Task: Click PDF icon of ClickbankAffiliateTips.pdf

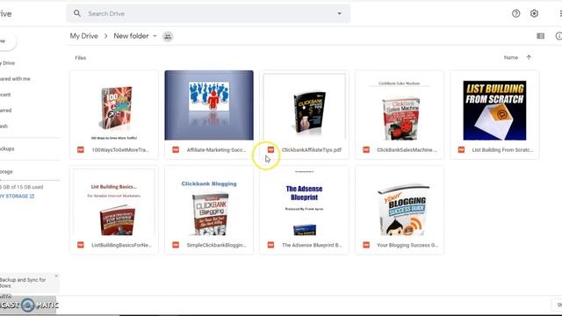Action: (x=270, y=150)
